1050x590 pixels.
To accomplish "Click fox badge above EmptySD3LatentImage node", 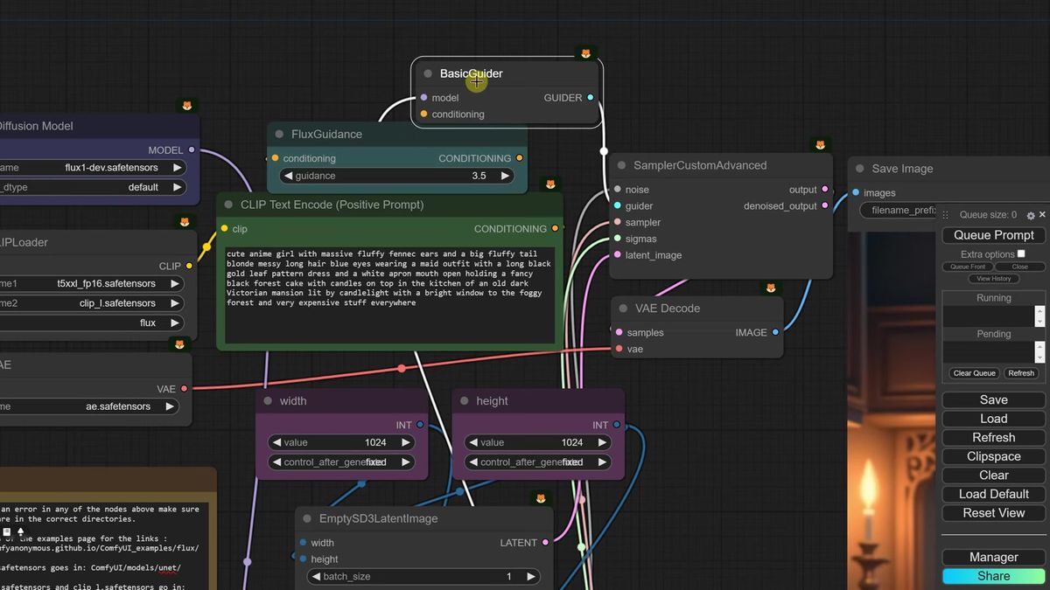I will point(541,498).
